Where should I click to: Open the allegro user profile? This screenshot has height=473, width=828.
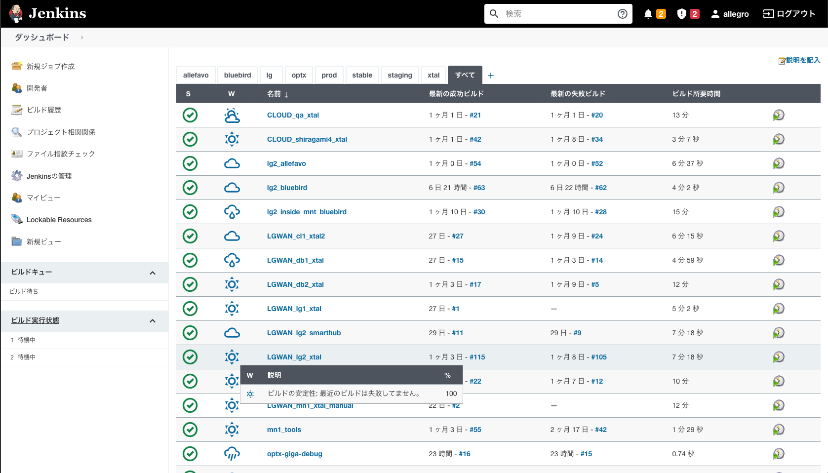pos(730,14)
